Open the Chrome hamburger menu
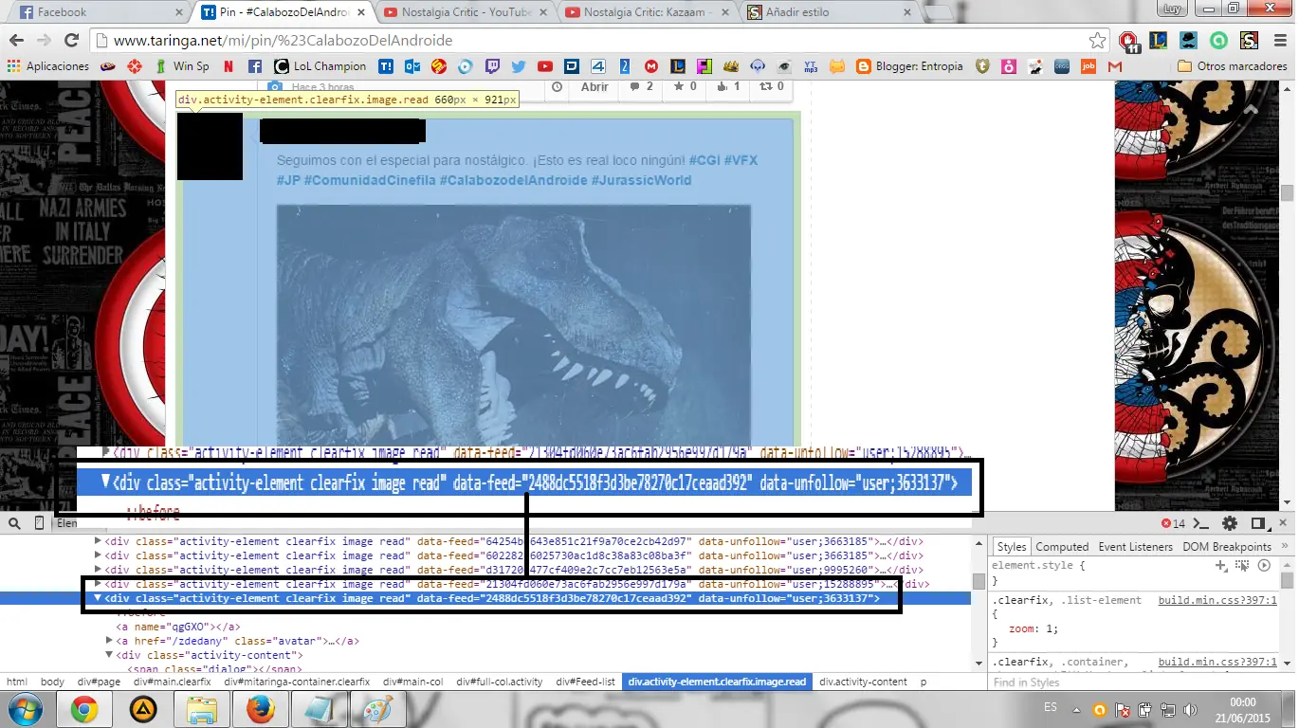This screenshot has height=728, width=1299. tap(1279, 41)
